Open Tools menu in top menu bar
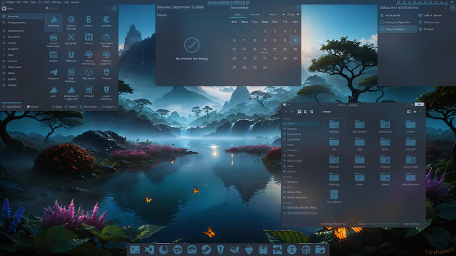The image size is (456, 256). tap(46, 2)
